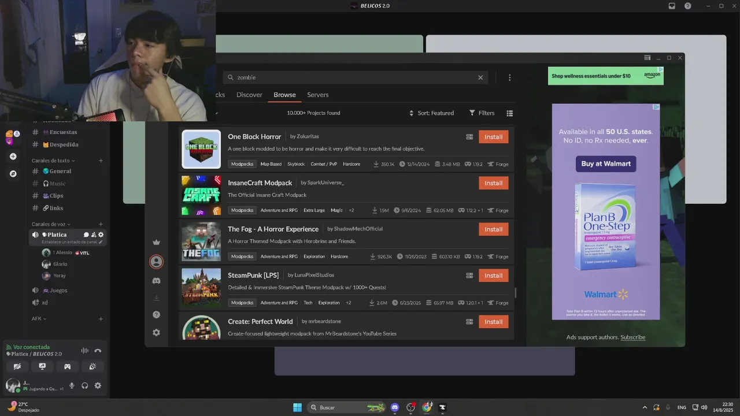This screenshot has height=416, width=740.
Task: Open Discord from the Windows taskbar
Action: [x=395, y=407]
